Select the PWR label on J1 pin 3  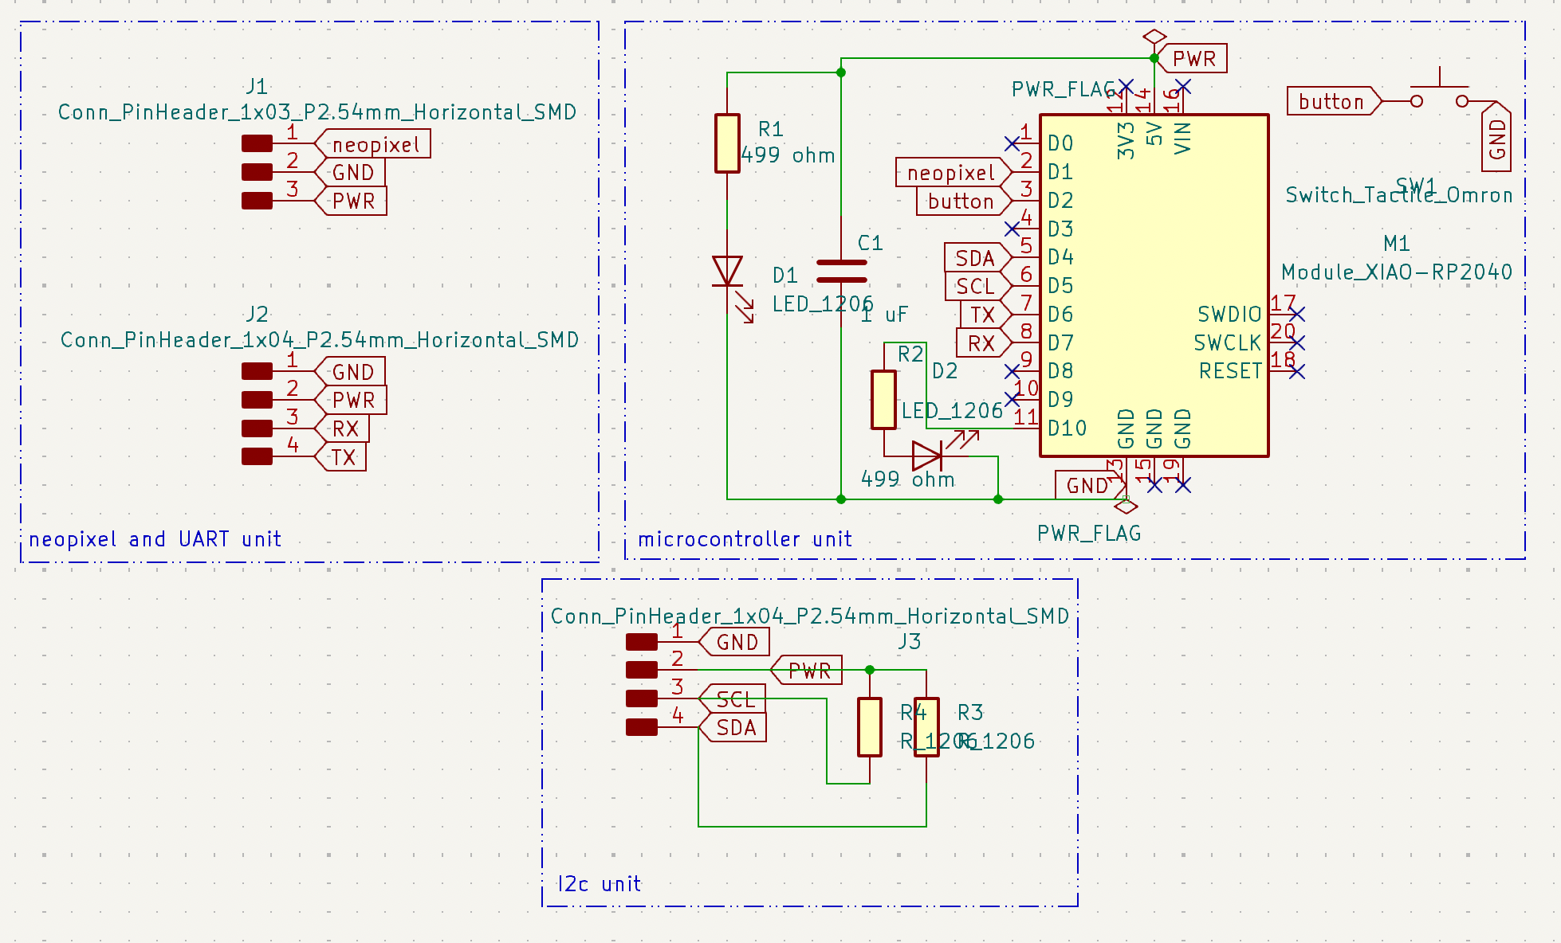(350, 201)
